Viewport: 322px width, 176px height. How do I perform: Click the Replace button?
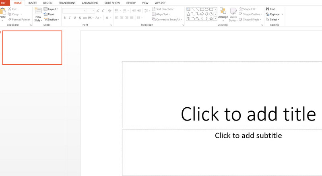point(274,14)
